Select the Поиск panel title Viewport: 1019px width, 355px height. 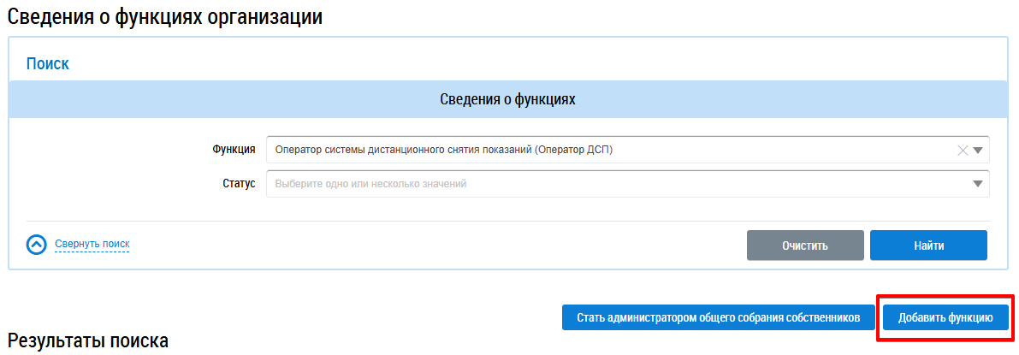tap(47, 63)
